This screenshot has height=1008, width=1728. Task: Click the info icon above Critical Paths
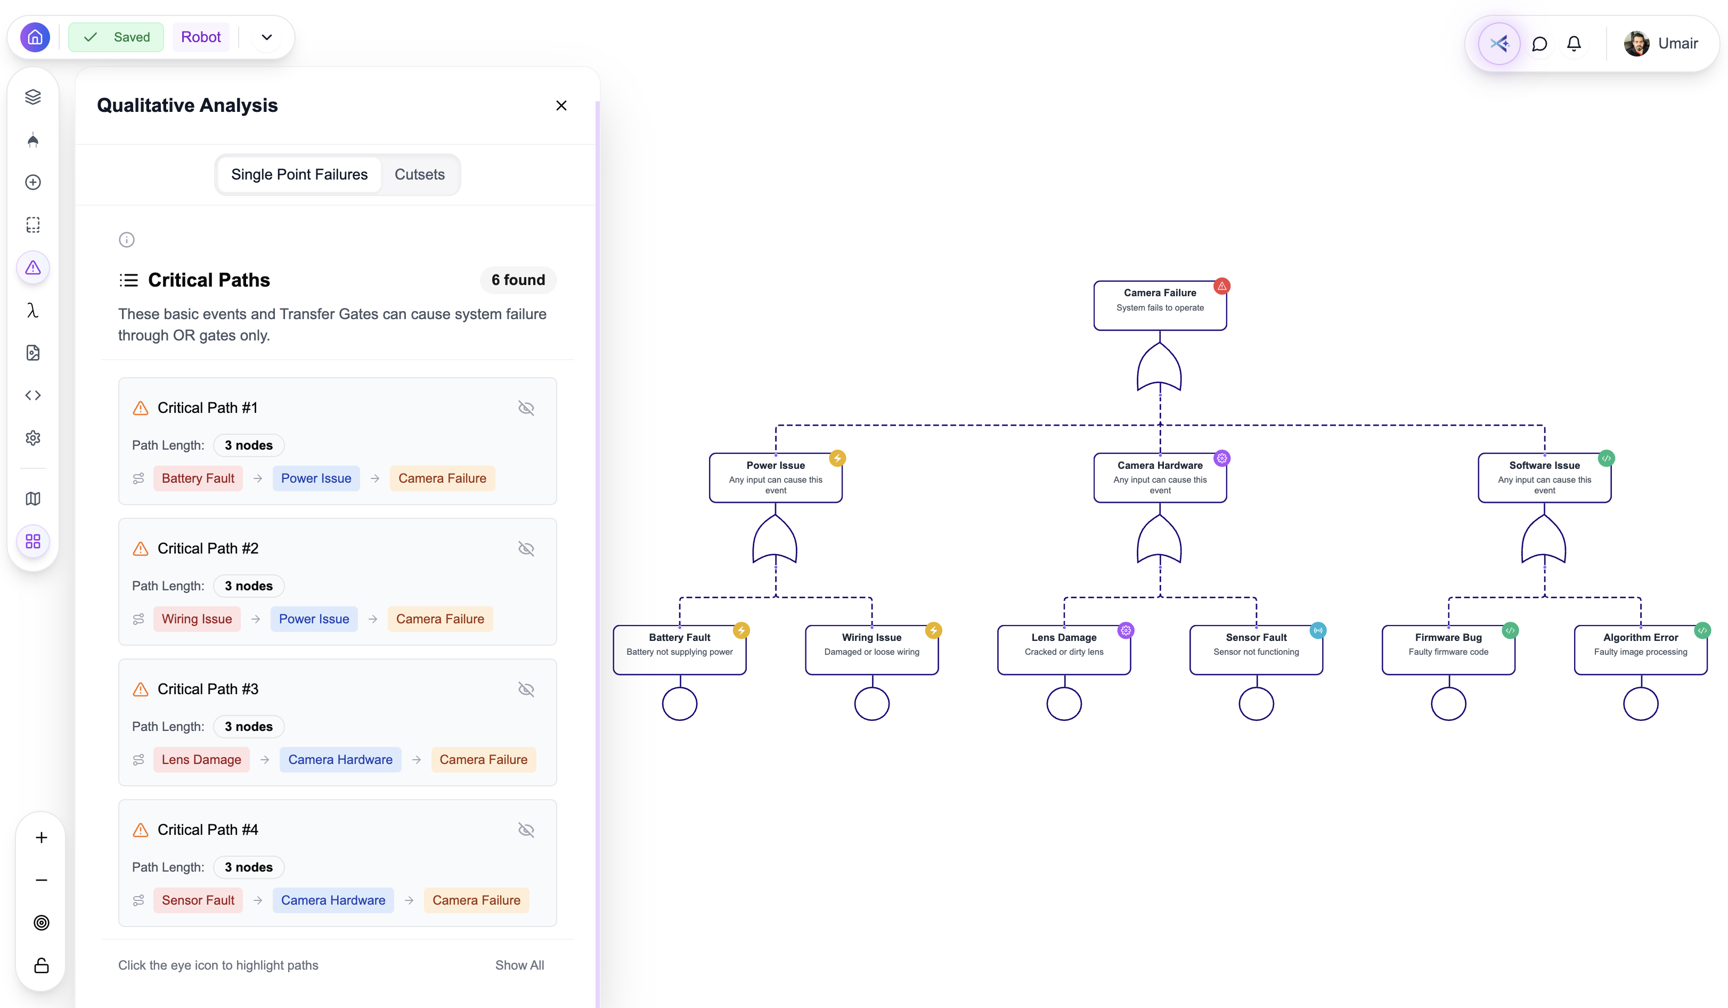click(126, 240)
